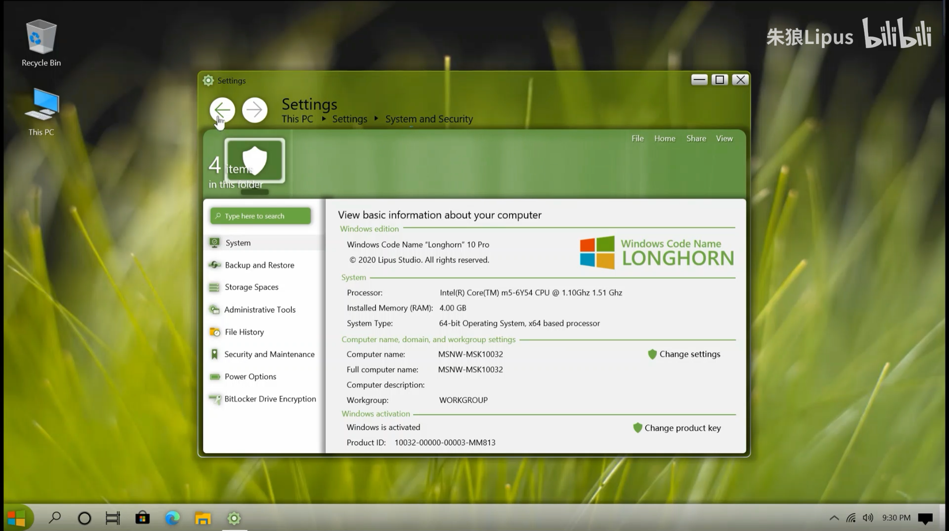Open Administrative Tools from sidebar
The width and height of the screenshot is (949, 531).
[260, 310]
